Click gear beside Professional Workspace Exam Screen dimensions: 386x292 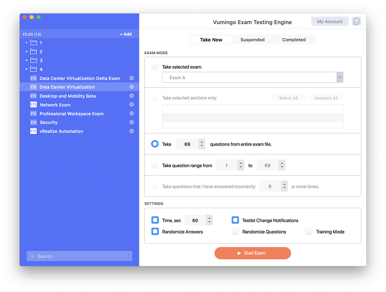pos(132,113)
